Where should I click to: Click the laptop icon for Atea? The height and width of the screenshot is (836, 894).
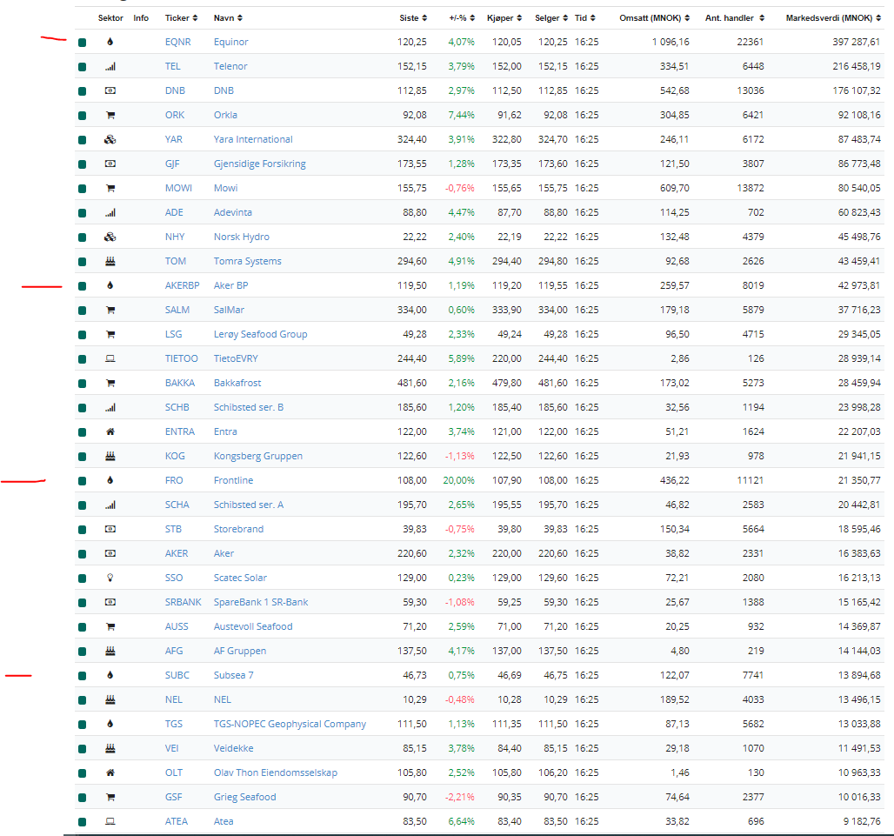click(x=110, y=821)
